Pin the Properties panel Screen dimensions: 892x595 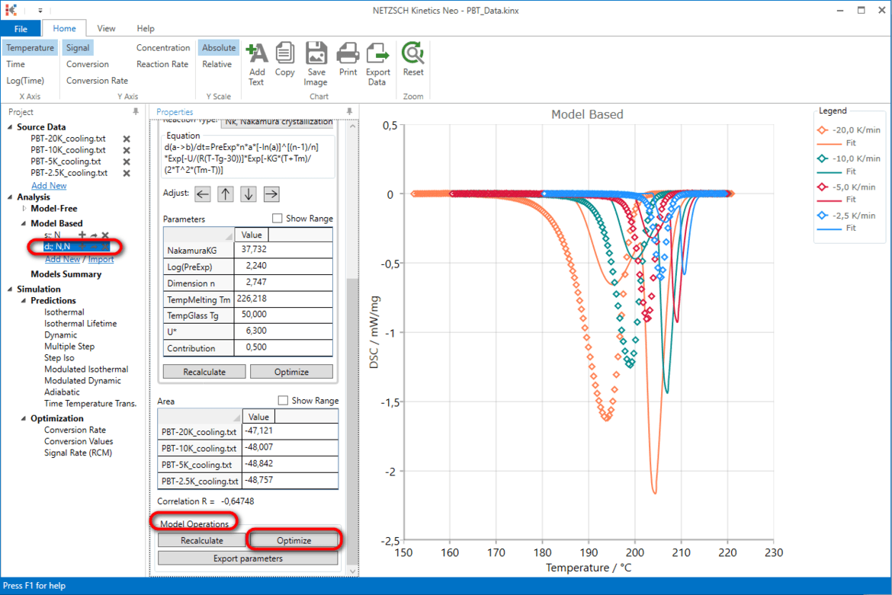point(349,112)
